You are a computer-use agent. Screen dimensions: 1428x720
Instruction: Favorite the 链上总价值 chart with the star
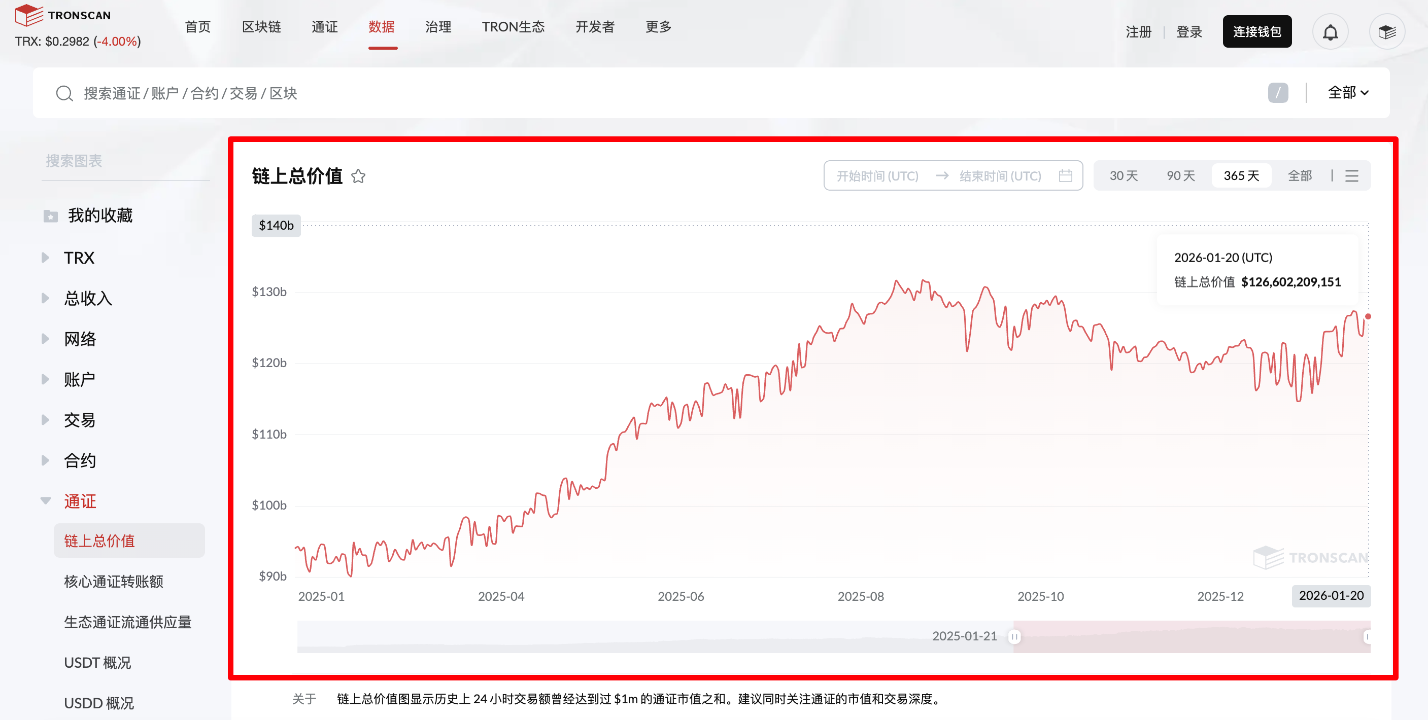[358, 176]
